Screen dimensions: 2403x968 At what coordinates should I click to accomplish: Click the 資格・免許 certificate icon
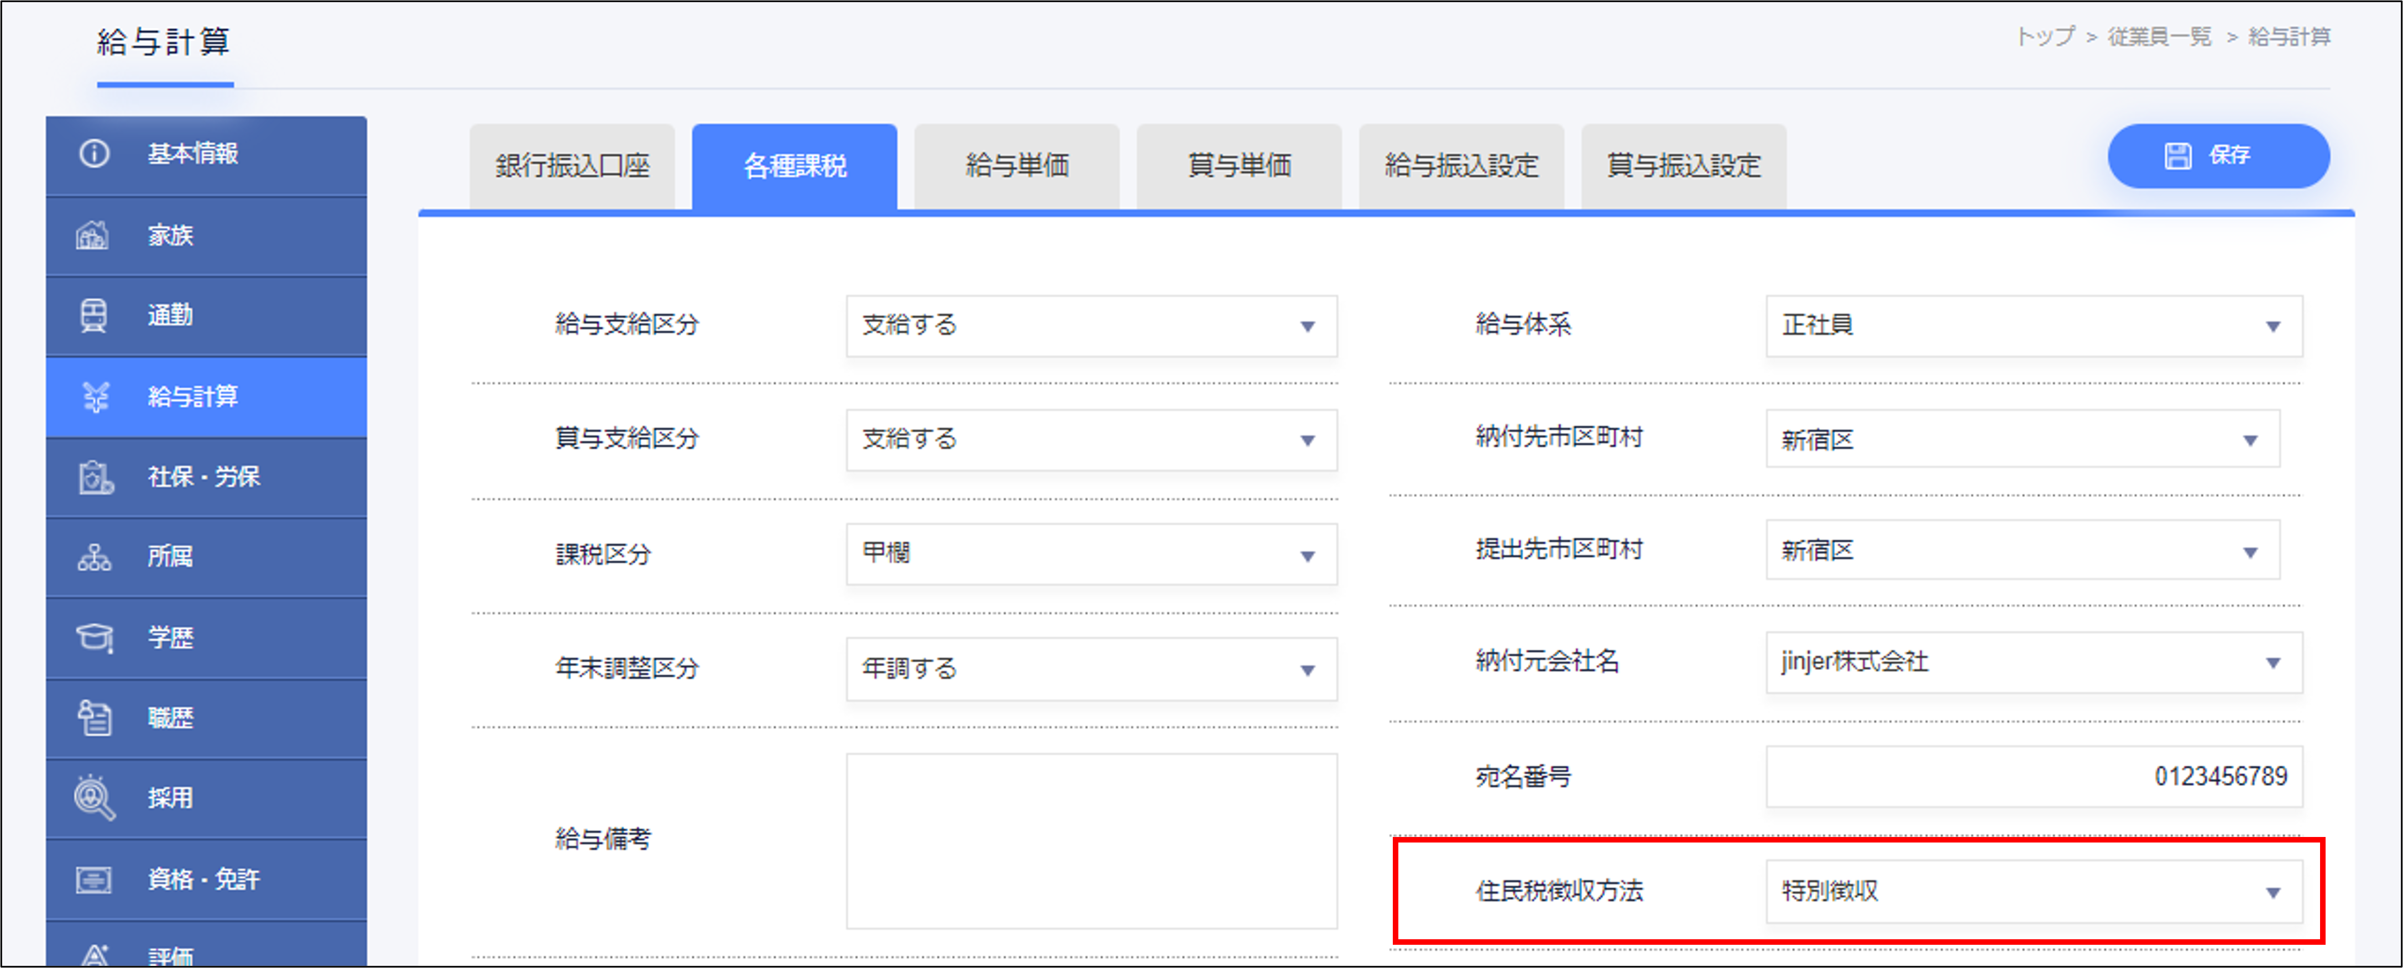tap(93, 880)
